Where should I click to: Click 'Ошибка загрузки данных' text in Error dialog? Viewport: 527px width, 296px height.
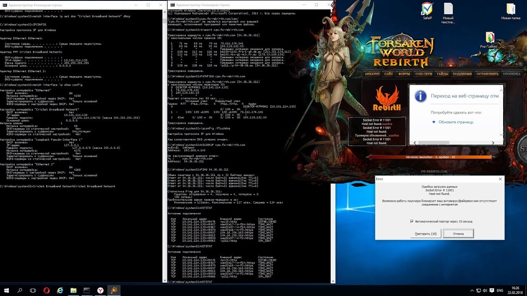click(439, 187)
